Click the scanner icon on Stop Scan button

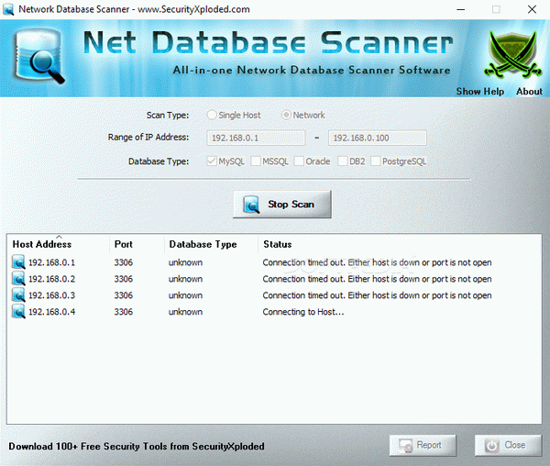[x=251, y=205]
